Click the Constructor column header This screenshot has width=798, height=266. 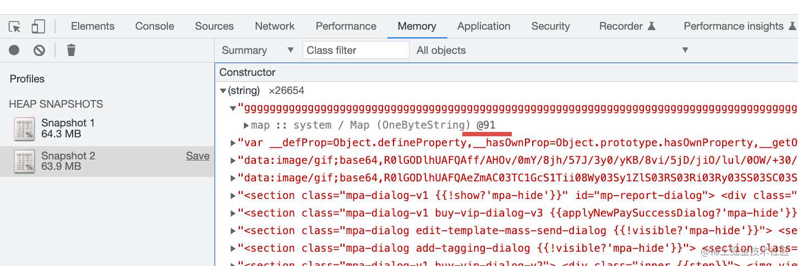coord(248,73)
